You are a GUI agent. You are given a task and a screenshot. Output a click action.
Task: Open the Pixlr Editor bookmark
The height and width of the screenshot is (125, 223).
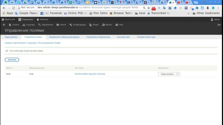[98, 13]
